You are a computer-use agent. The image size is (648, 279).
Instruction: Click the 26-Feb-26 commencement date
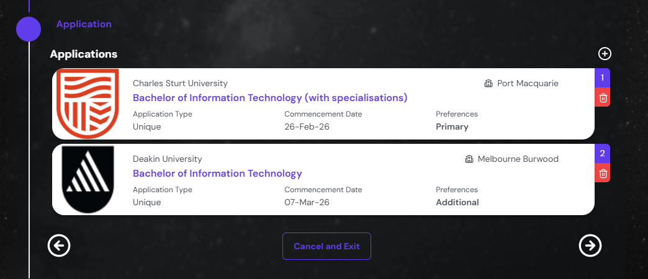point(307,126)
